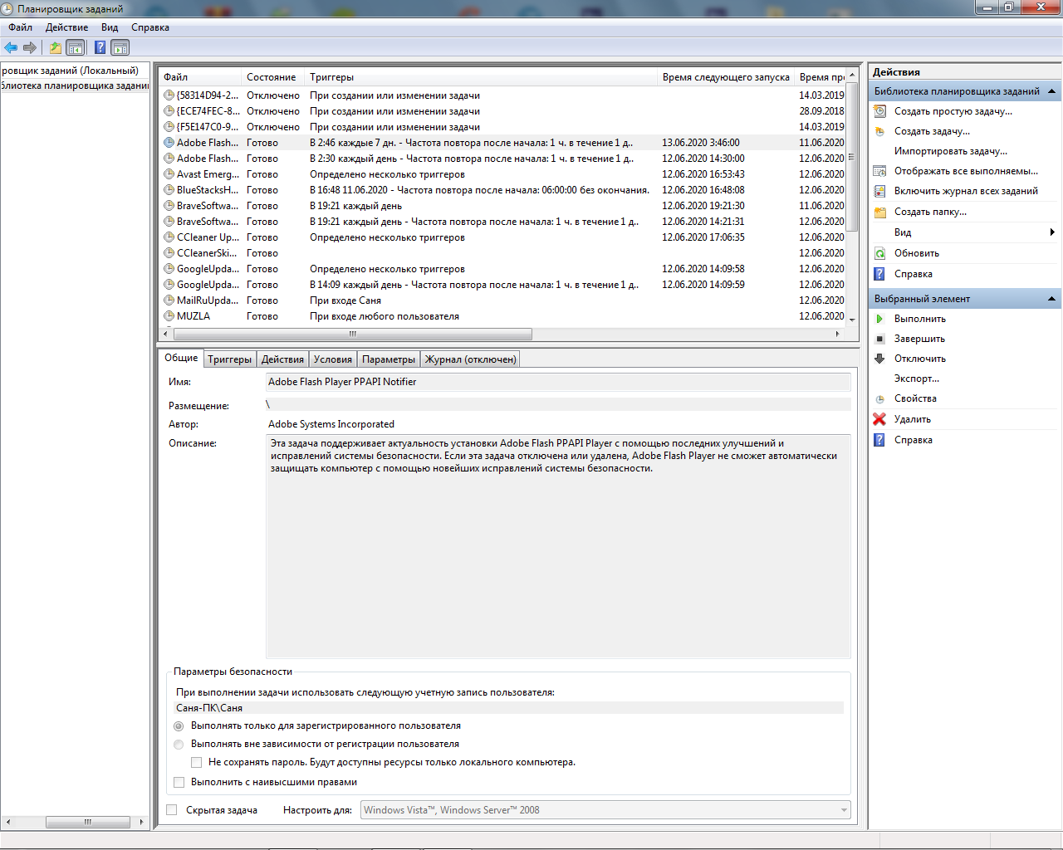Click the Отключить down-arrow icon

880,359
